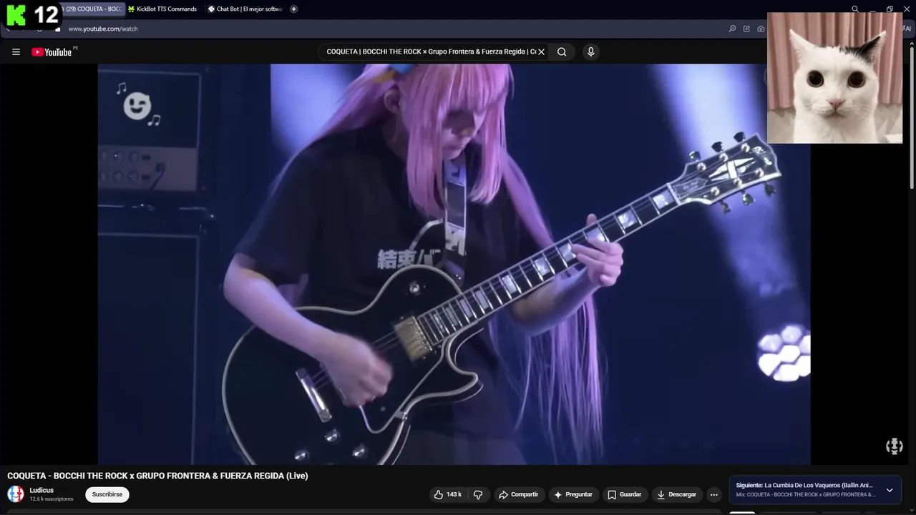Switch to the COQUETA YouTube tab
Viewport: 916px width, 515px height.
[94, 9]
